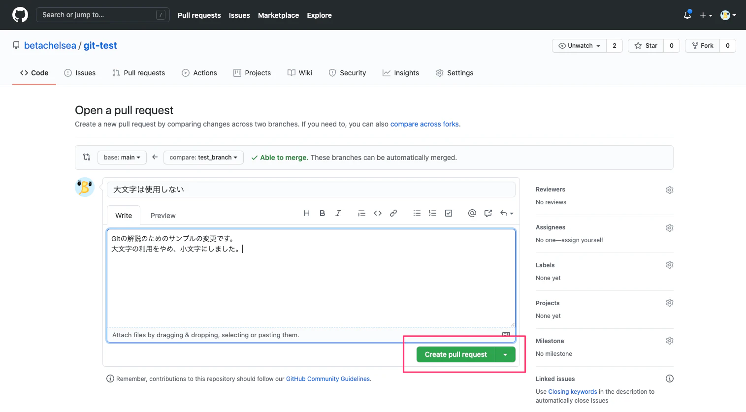Image resolution: width=746 pixels, height=412 pixels.
Task: Go to the Issues repository tab
Action: pos(80,73)
